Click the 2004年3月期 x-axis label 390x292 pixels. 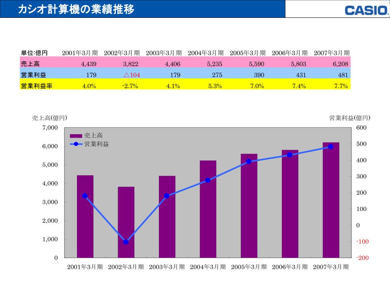[208, 267]
